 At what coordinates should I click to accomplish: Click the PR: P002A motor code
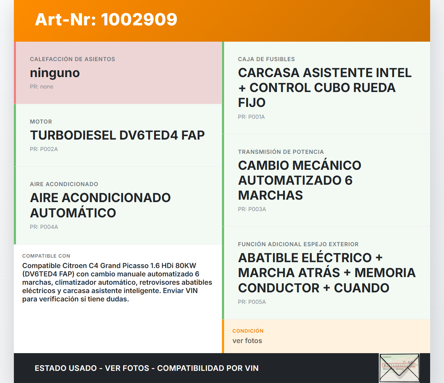click(44, 149)
